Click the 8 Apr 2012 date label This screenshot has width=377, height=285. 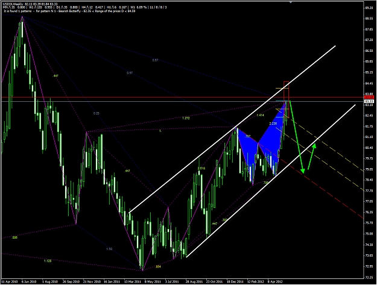point(276,281)
